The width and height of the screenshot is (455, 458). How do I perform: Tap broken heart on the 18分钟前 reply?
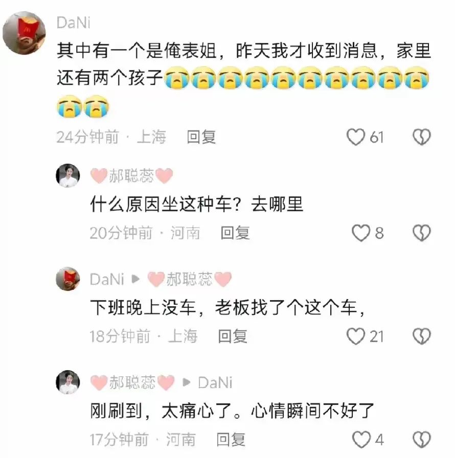(422, 336)
